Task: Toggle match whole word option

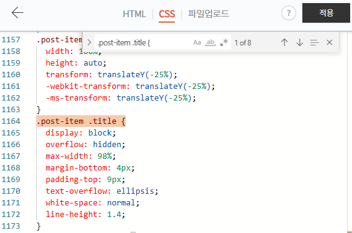Action: tap(210, 42)
